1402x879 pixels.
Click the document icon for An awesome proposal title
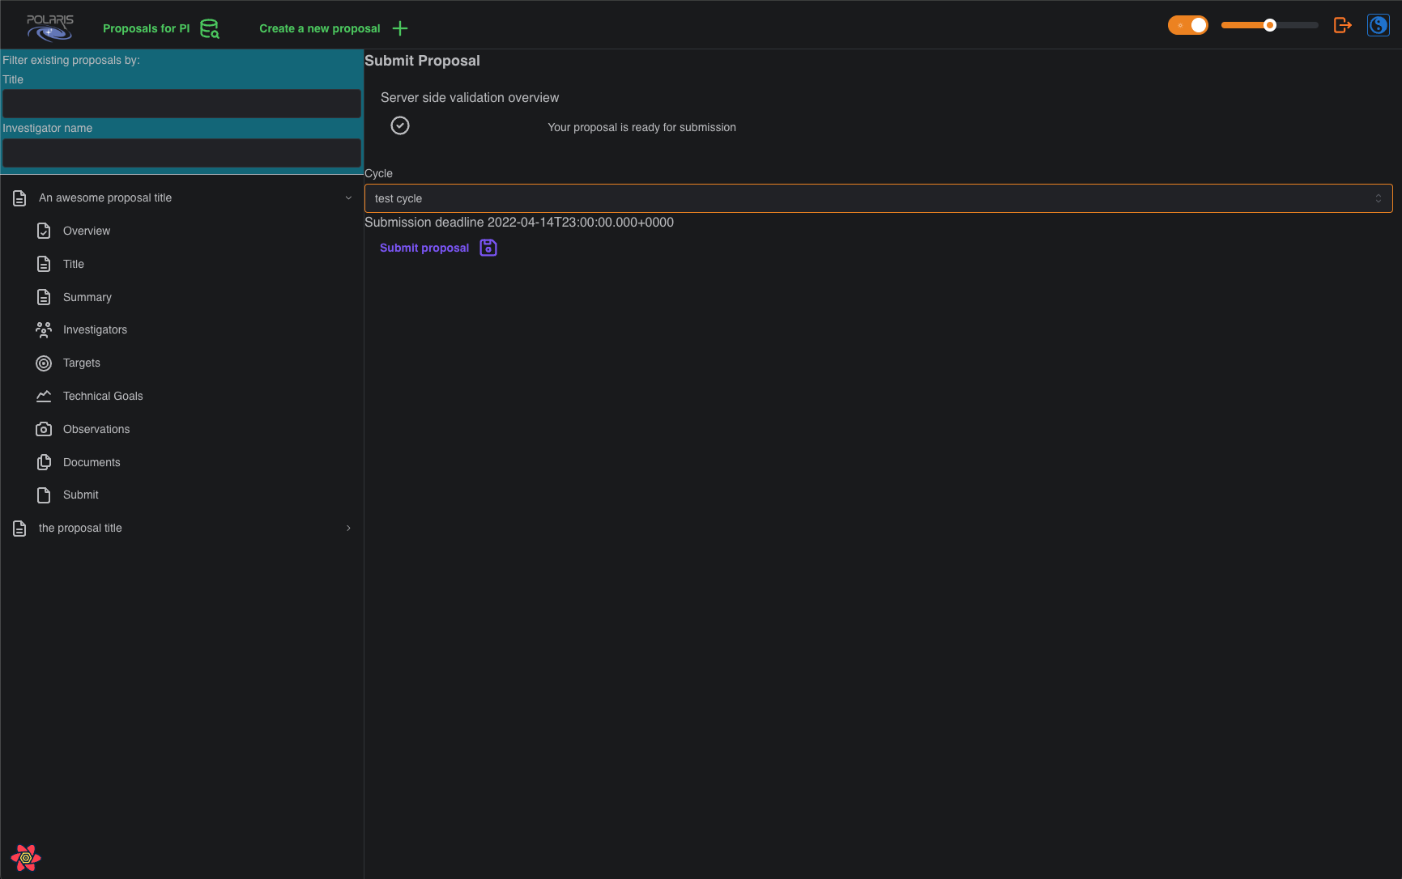click(19, 198)
